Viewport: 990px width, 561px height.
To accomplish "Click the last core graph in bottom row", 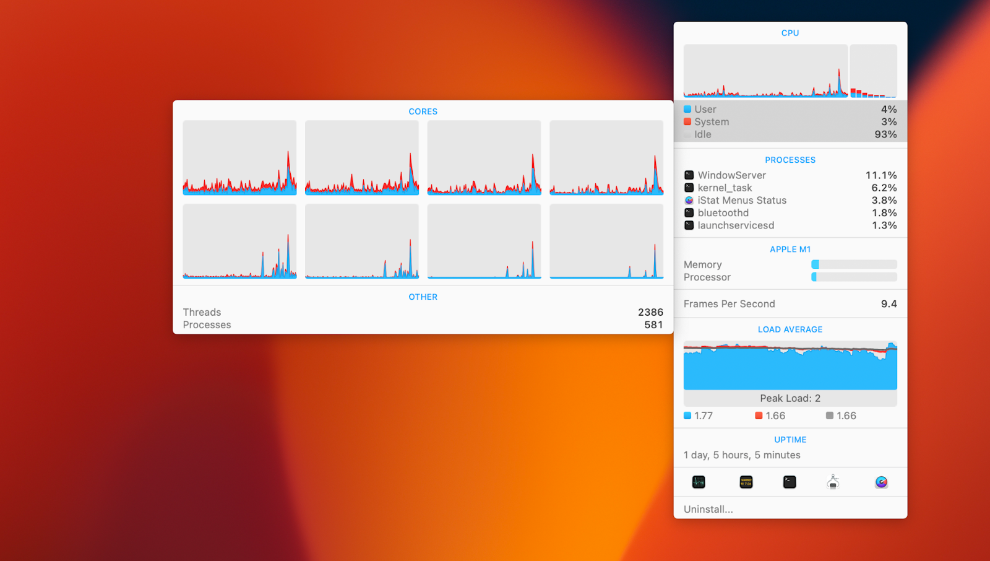I will point(606,241).
